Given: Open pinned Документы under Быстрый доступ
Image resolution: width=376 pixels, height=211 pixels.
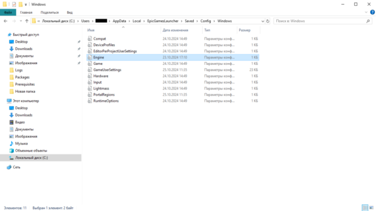Looking at the screenshot, I should click(x=24, y=56).
